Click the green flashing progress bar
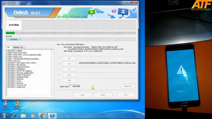This screenshot has width=212, height=119. coord(14,33)
